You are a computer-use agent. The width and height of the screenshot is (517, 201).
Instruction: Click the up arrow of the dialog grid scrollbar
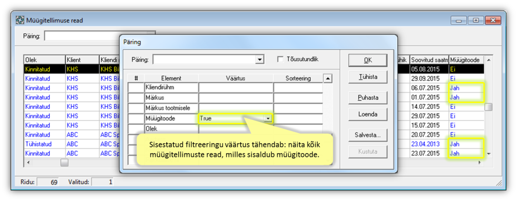327,78
